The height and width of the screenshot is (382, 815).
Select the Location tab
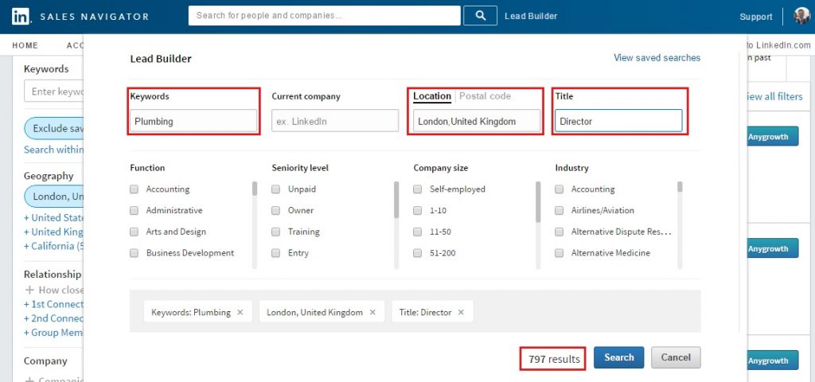pyautogui.click(x=432, y=96)
